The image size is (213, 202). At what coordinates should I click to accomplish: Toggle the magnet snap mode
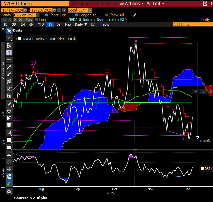point(9,176)
